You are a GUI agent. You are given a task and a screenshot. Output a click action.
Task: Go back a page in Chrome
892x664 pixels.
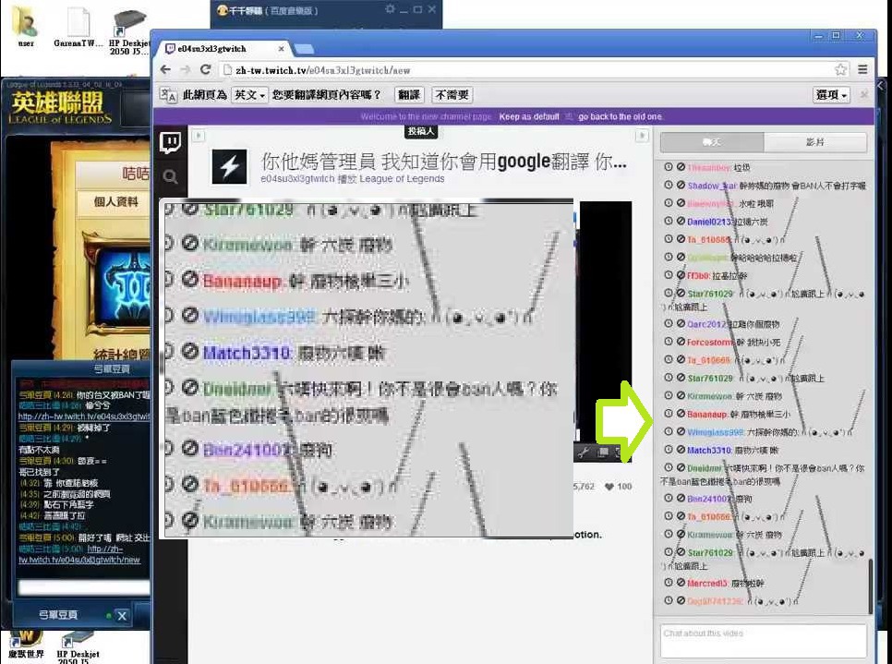(165, 70)
